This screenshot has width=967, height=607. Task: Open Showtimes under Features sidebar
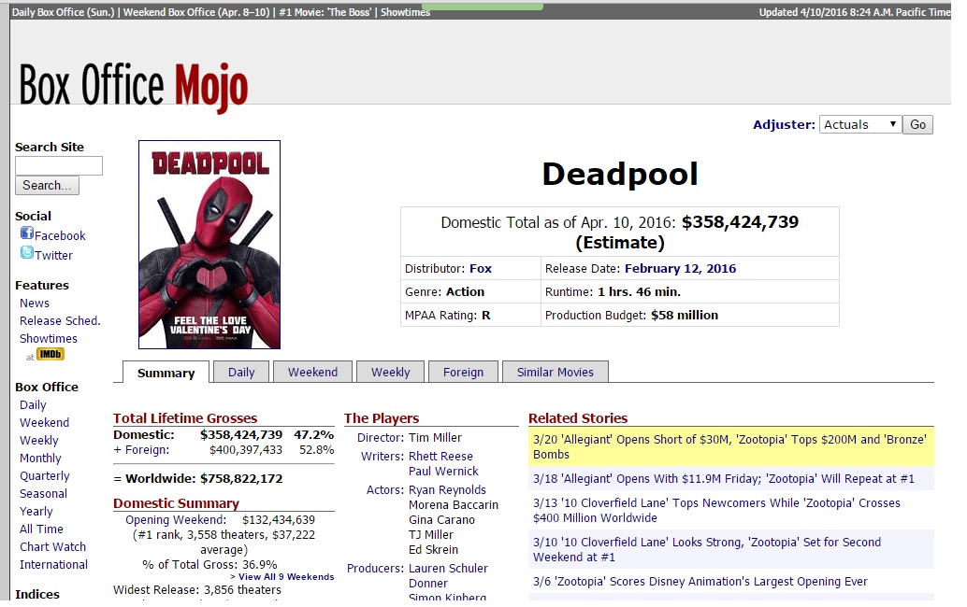pos(48,339)
